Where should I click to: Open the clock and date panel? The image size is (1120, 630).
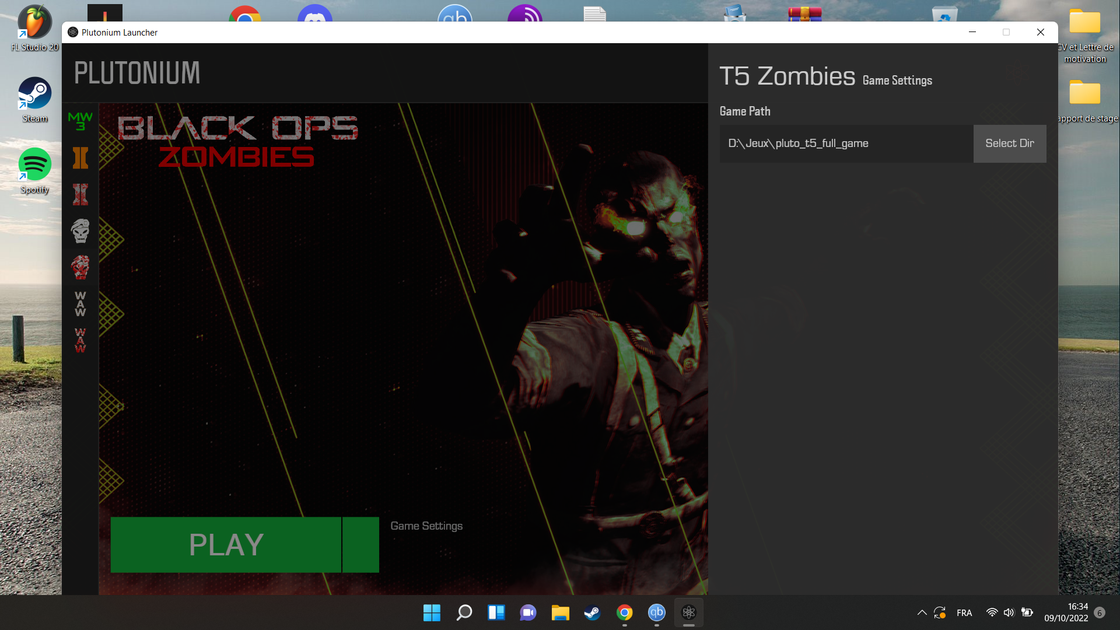(x=1066, y=612)
